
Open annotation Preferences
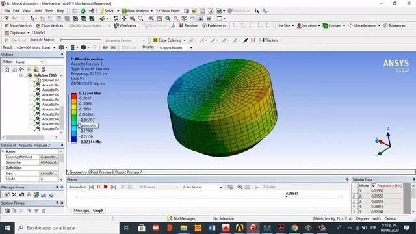point(214,25)
